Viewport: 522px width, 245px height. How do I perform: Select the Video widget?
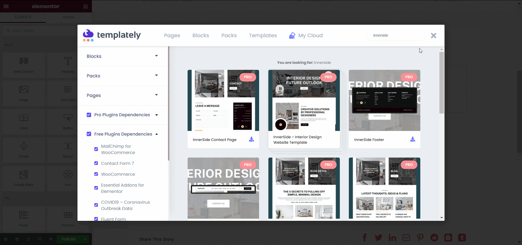tap(23, 122)
